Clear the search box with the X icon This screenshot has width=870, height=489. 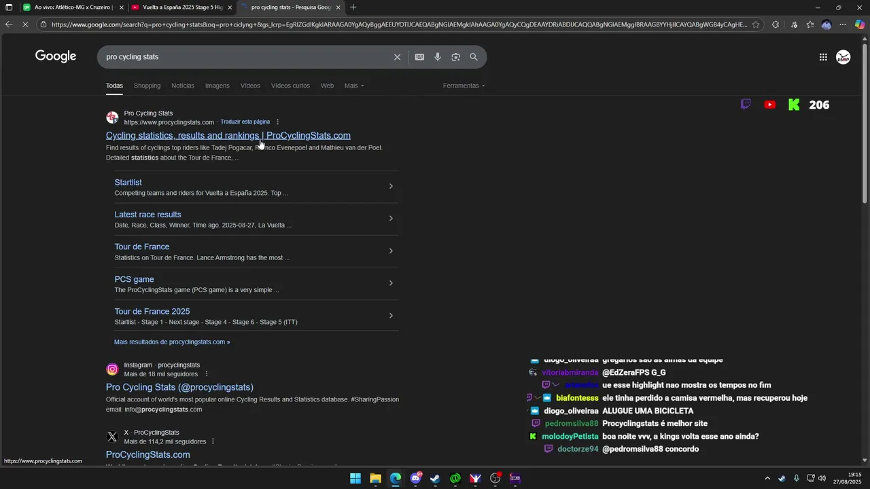pos(398,57)
